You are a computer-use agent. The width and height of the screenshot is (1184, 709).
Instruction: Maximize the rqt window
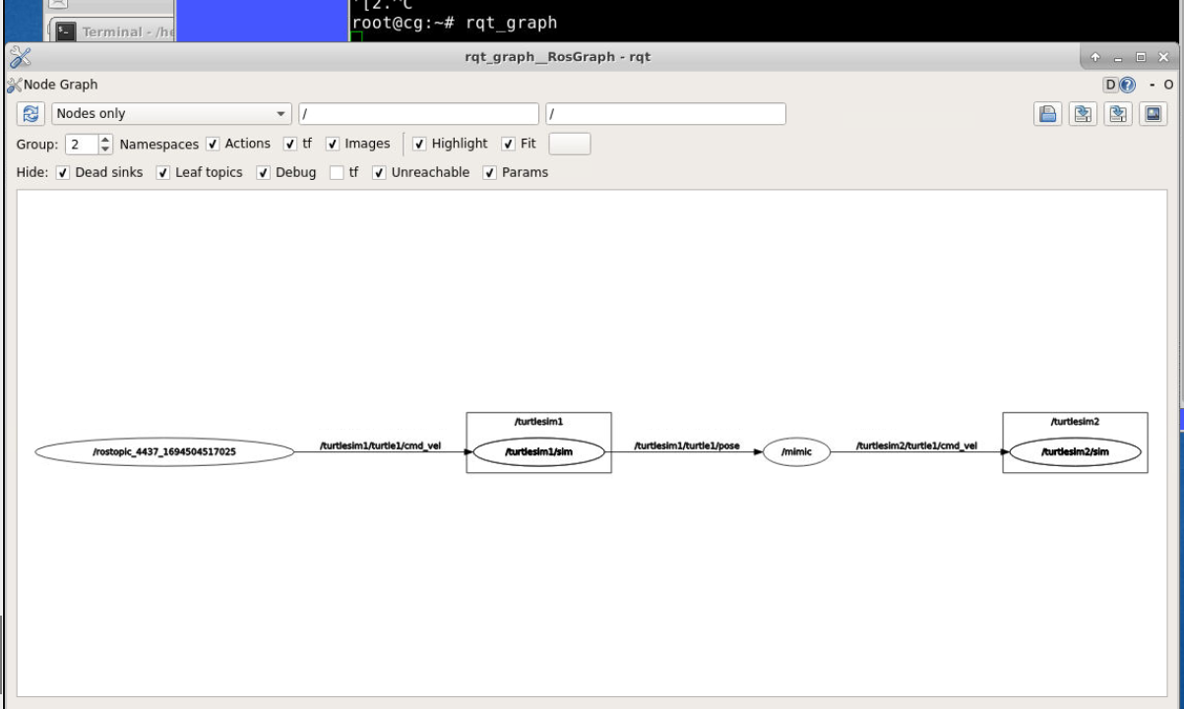(x=1141, y=57)
